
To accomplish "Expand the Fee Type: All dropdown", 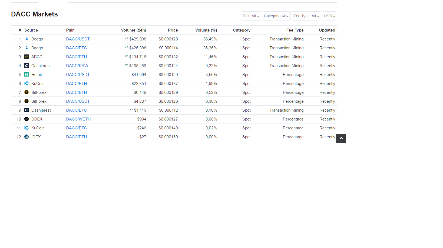I will coord(306,16).
